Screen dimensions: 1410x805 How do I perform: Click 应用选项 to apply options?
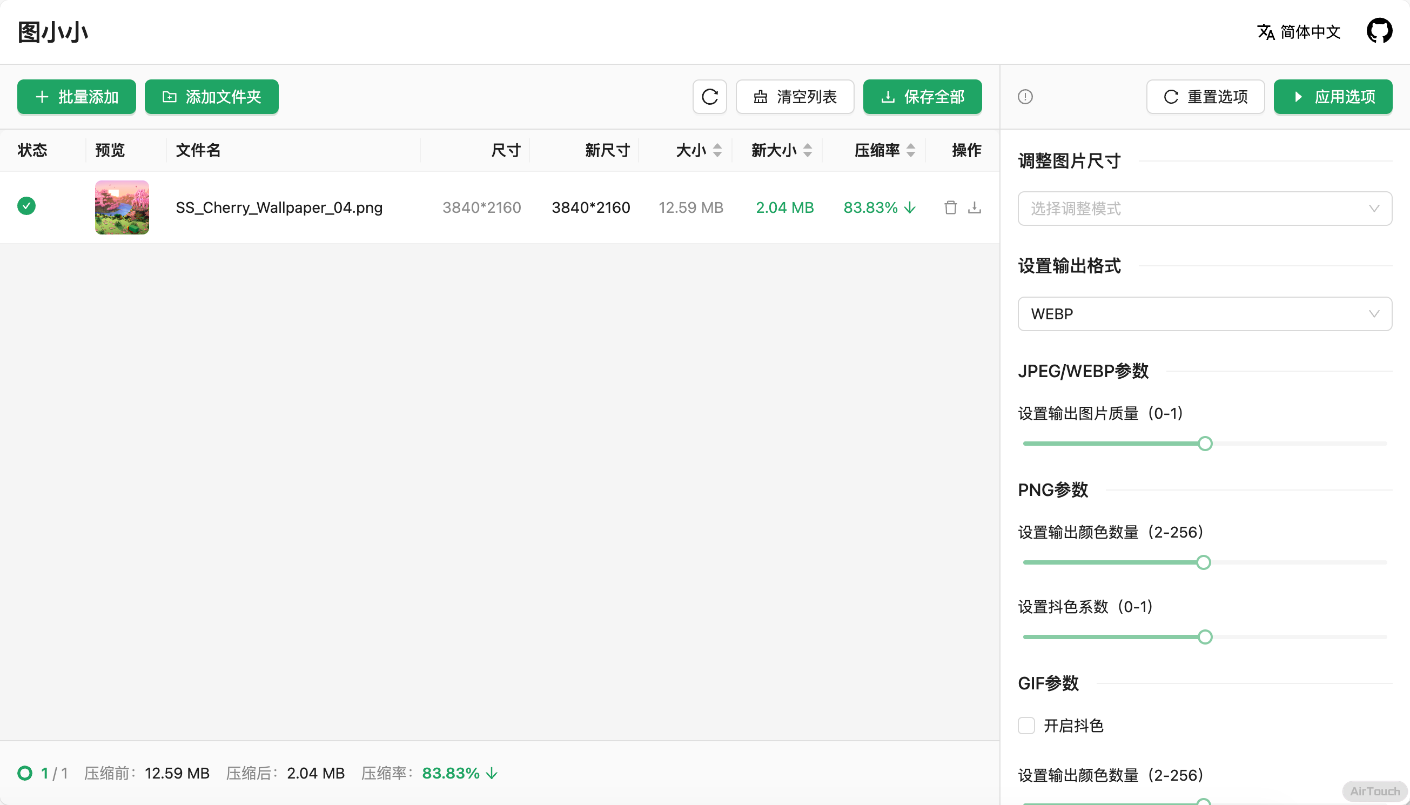click(1333, 97)
